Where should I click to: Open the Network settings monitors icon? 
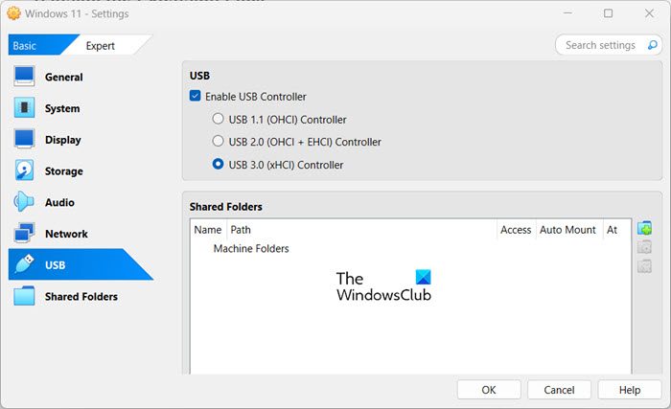24,233
